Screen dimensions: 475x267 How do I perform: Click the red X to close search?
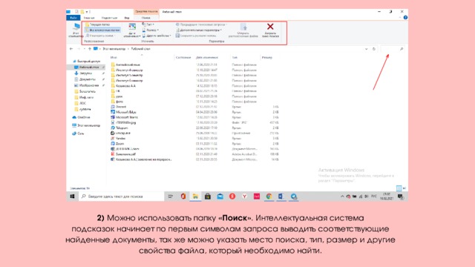[x=270, y=30]
